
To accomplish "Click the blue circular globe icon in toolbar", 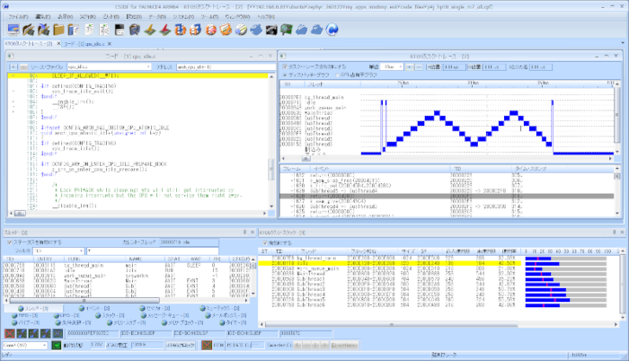I will (x=332, y=30).
